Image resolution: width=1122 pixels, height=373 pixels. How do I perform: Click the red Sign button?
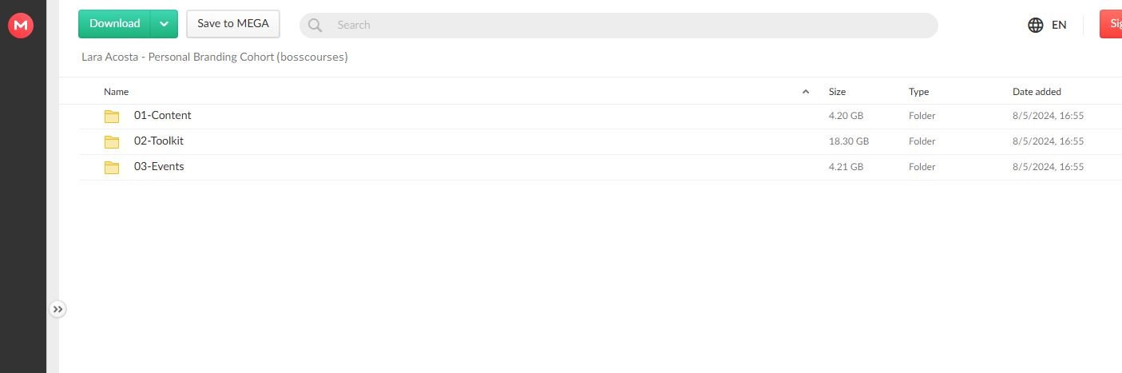[1111, 24]
